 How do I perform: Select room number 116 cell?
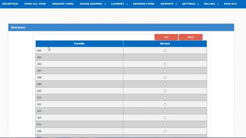[x=79, y=131]
